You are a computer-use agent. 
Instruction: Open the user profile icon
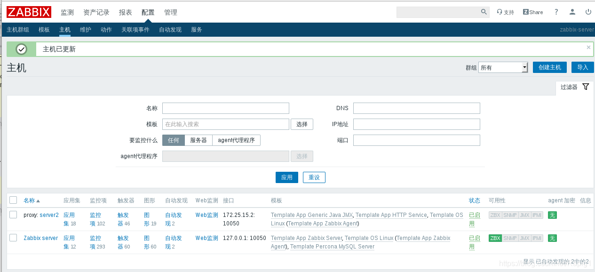click(572, 12)
